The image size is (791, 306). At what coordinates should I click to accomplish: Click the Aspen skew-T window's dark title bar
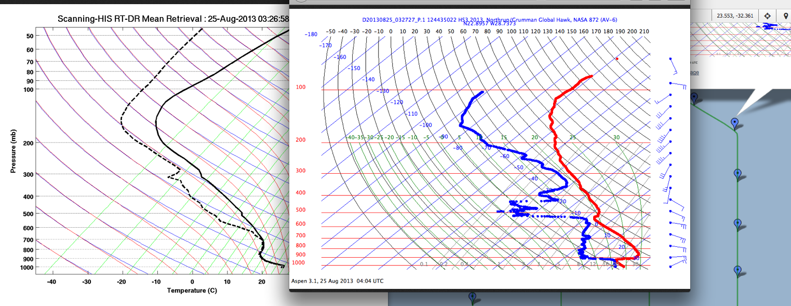(x=488, y=5)
